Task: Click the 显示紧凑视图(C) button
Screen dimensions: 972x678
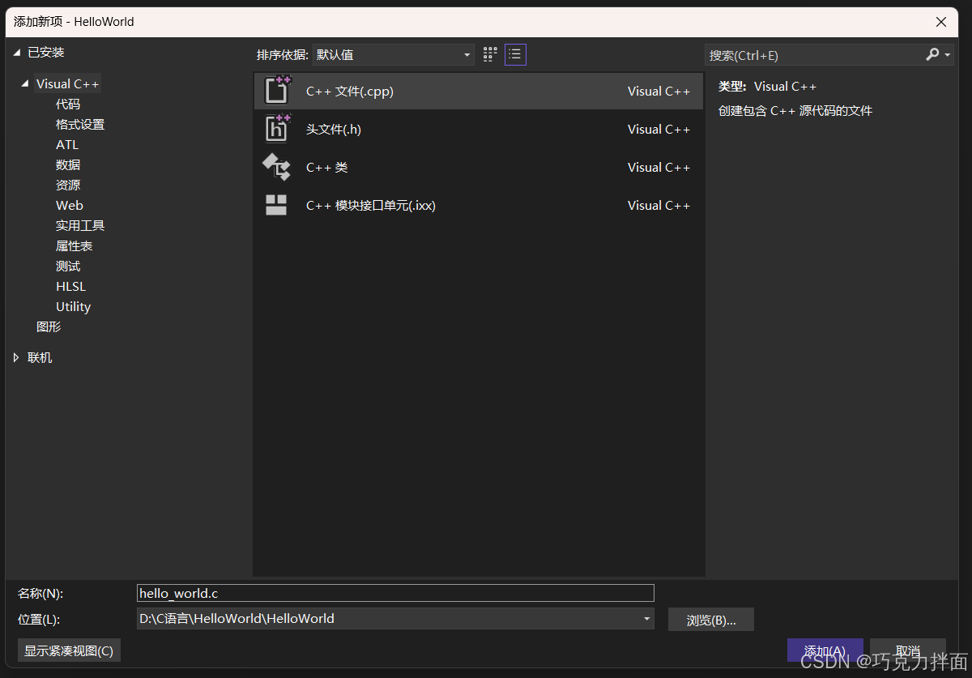Action: click(x=69, y=650)
